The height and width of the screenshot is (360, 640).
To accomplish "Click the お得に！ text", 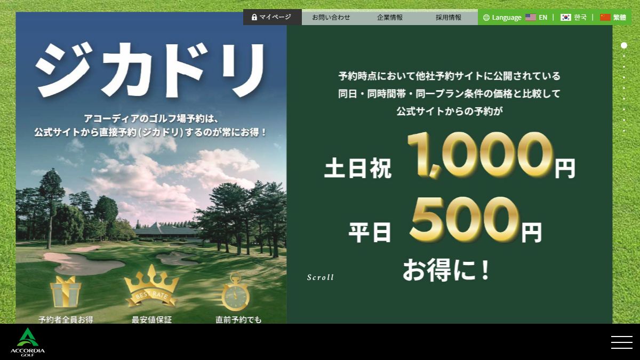I will tap(446, 270).
